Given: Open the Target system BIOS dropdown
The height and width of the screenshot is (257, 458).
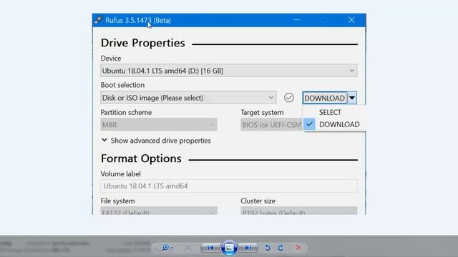Looking at the screenshot, I should [271, 125].
